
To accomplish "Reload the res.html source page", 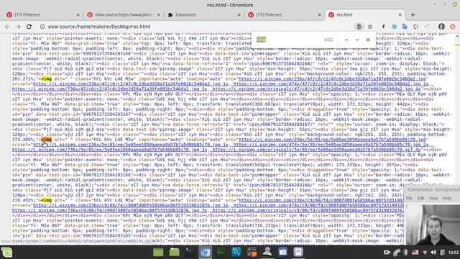I will pos(29,27).
